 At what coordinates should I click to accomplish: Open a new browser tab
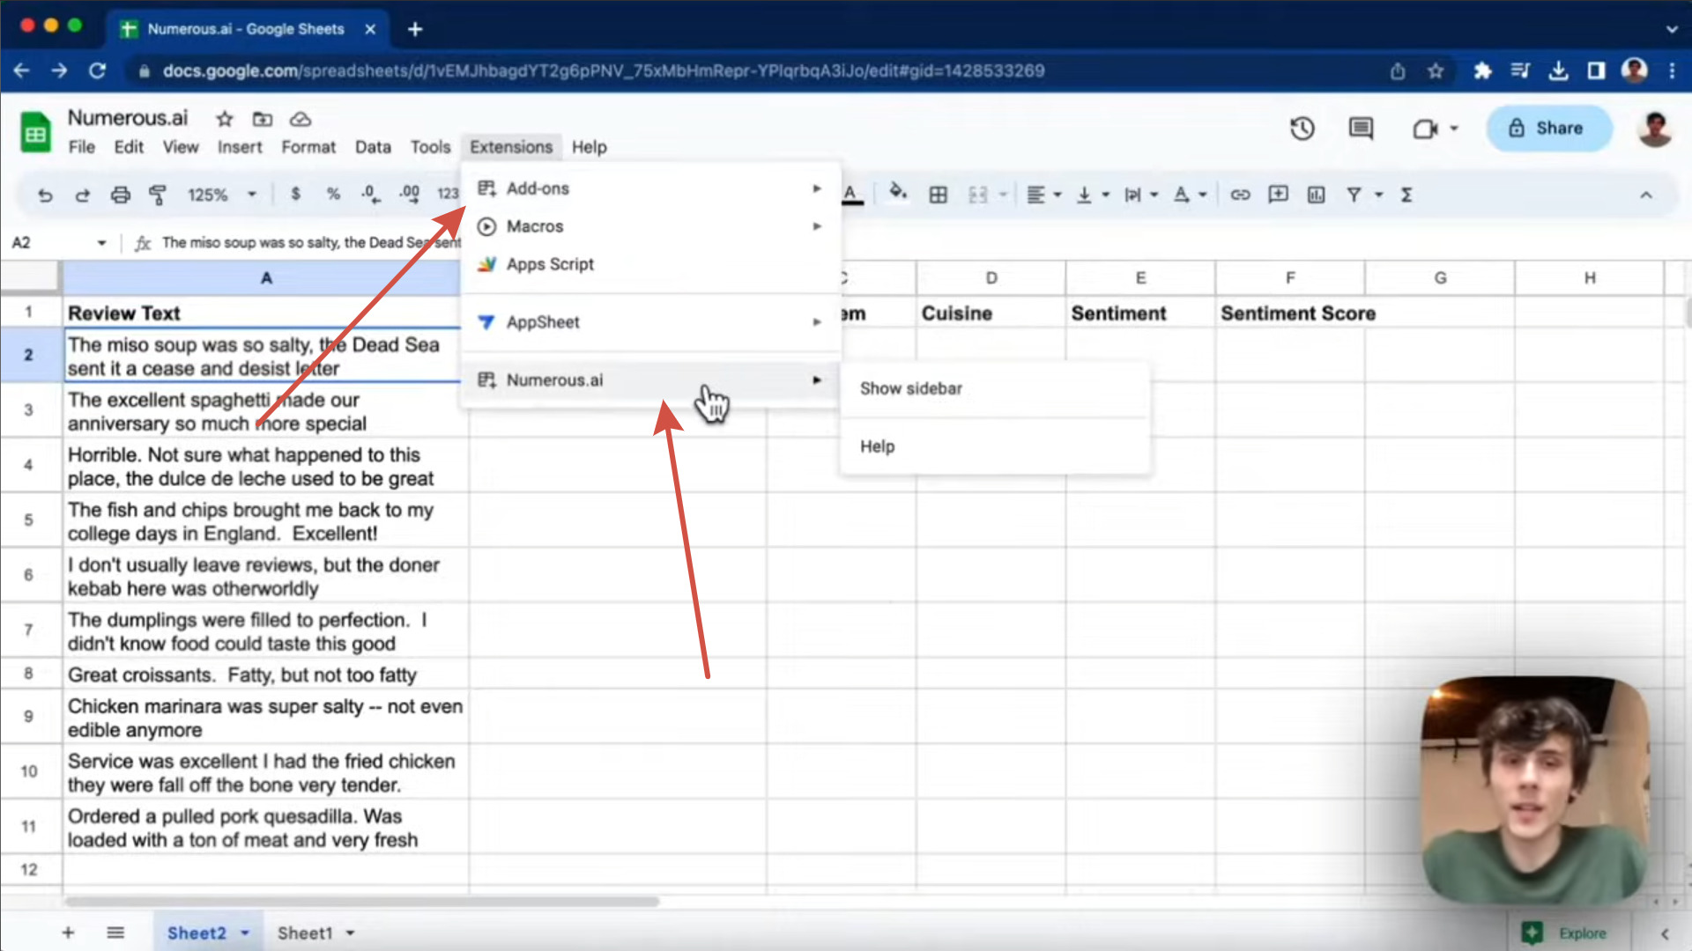(415, 29)
